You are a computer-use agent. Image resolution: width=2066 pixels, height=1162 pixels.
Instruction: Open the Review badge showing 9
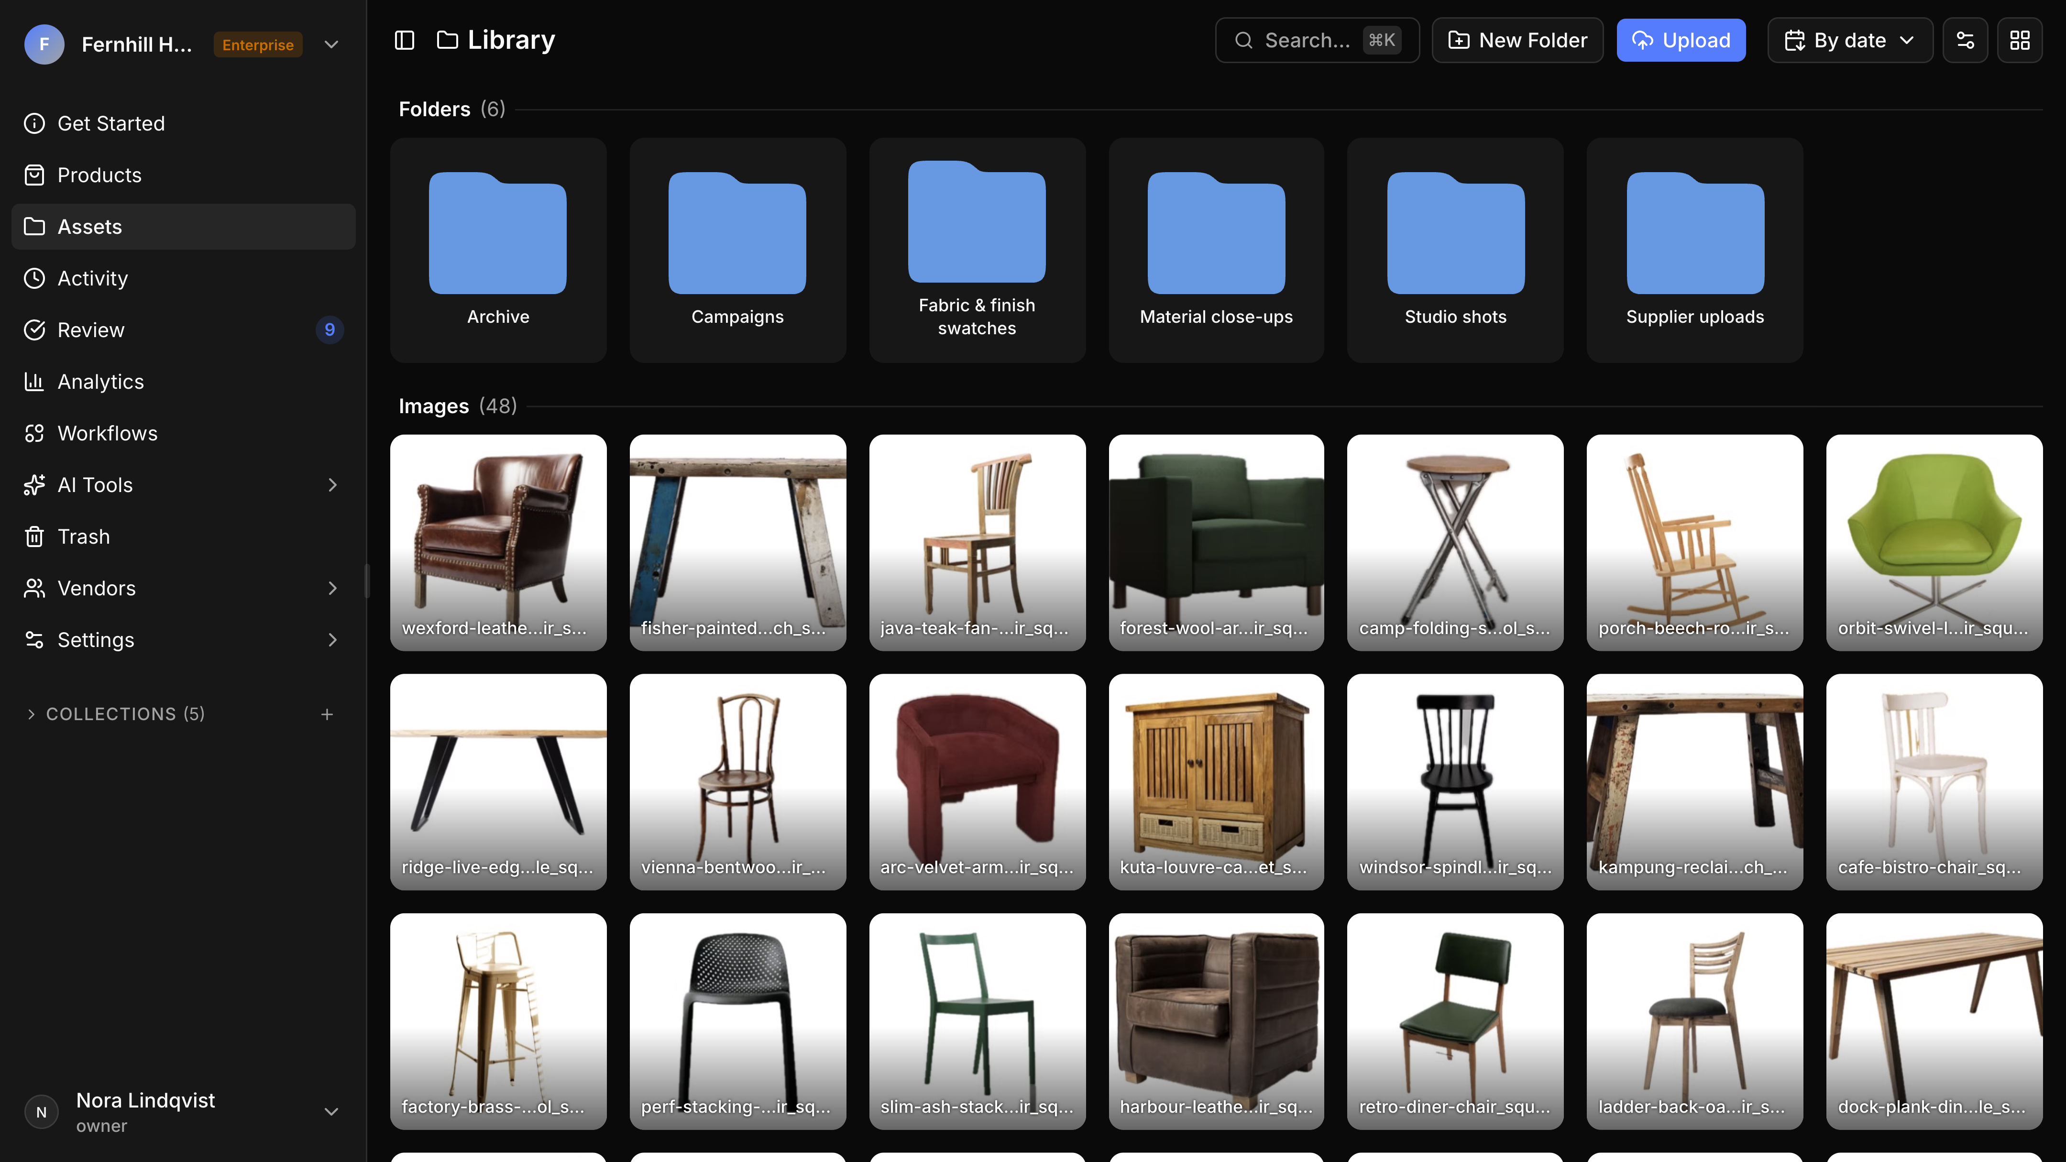point(330,329)
